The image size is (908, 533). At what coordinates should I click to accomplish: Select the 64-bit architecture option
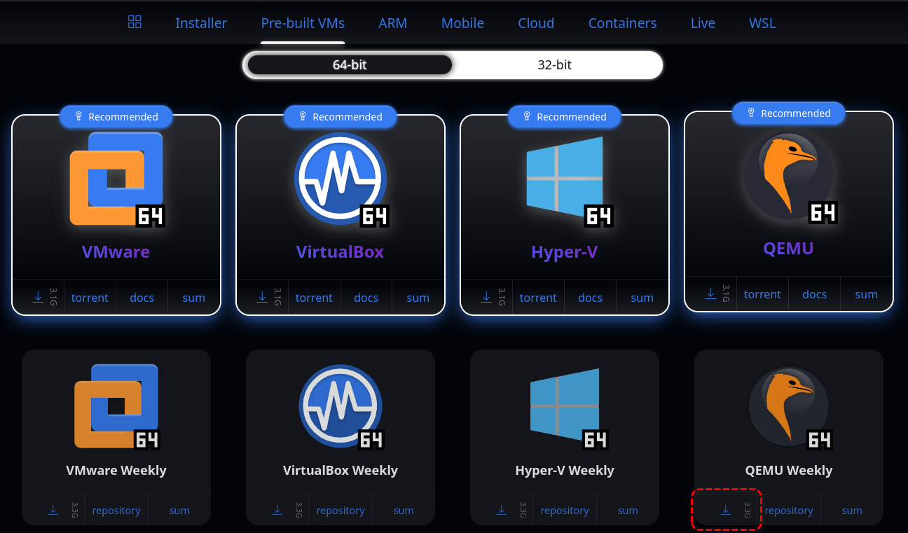(x=350, y=65)
